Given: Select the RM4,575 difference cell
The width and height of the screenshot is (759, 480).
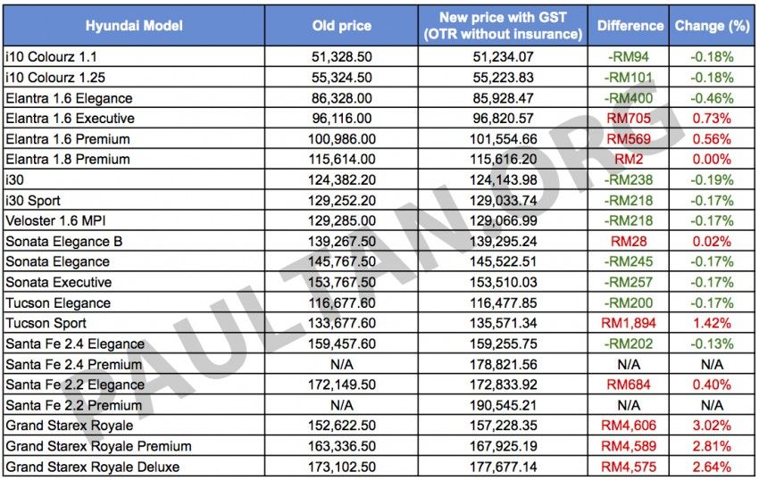Looking at the screenshot, I should [630, 467].
